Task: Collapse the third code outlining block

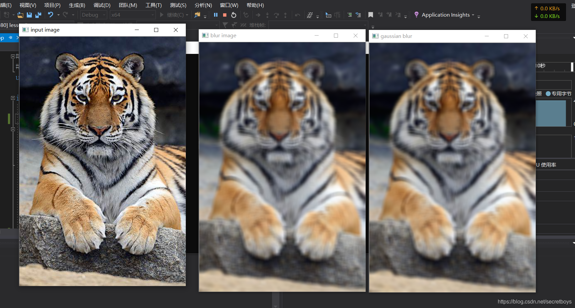Action: coord(13,129)
